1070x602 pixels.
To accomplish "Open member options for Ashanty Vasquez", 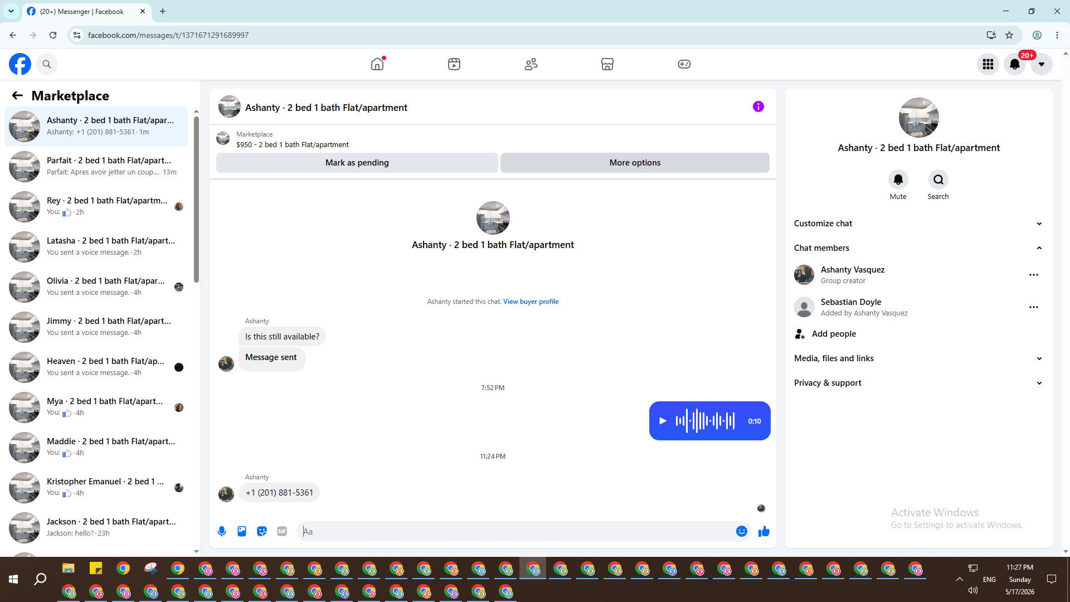I will [1034, 275].
